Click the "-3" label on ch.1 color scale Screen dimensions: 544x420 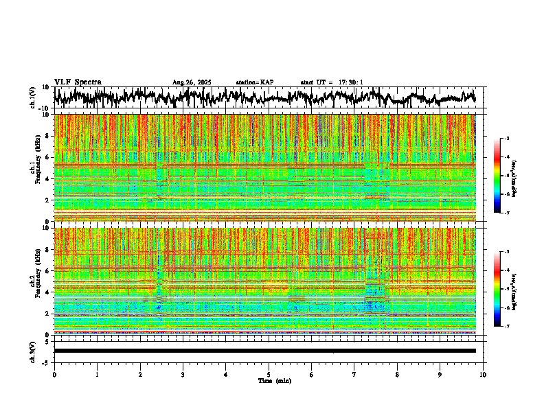pos(506,138)
